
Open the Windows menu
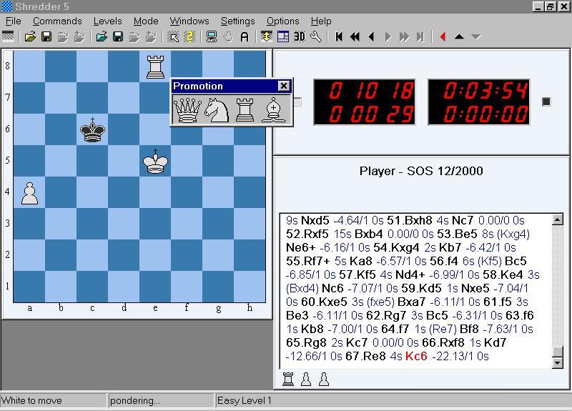(189, 21)
